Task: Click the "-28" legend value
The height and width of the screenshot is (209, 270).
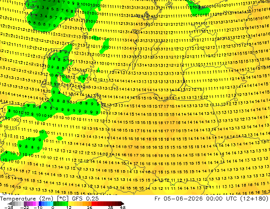Action: [9, 207]
